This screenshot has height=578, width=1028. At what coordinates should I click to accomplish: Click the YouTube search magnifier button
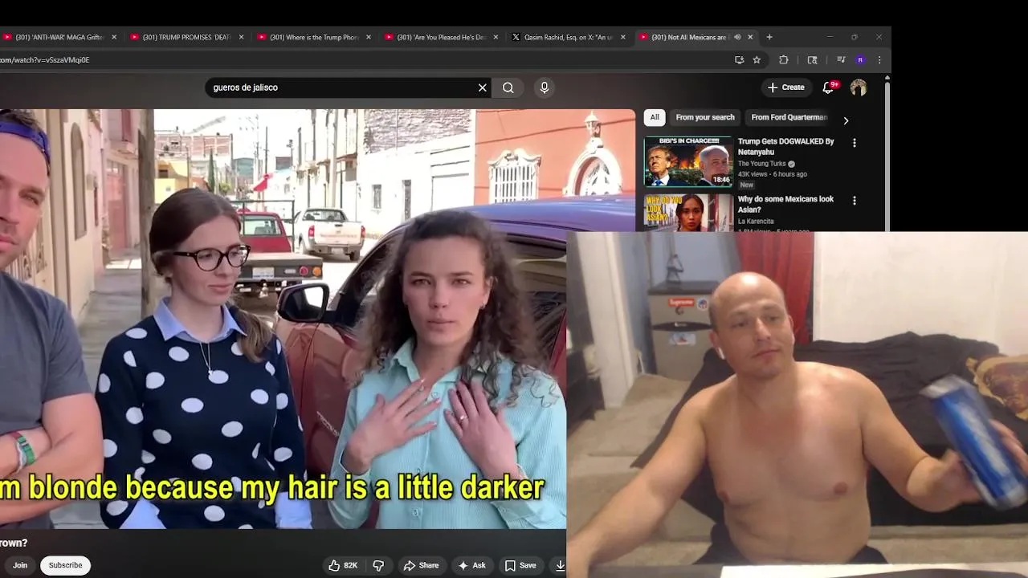click(508, 88)
